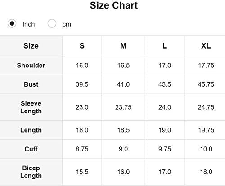Click the Length row label
This screenshot has width=225, height=186.
pos(31,130)
